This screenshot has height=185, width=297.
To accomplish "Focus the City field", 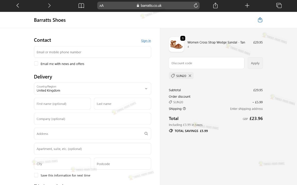I will click(62, 164).
